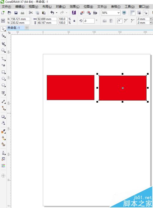Open the 位图(B) menu

pyautogui.click(x=88, y=7)
